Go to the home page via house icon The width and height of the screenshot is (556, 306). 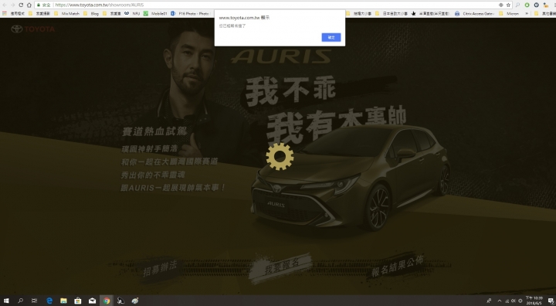pos(29,5)
